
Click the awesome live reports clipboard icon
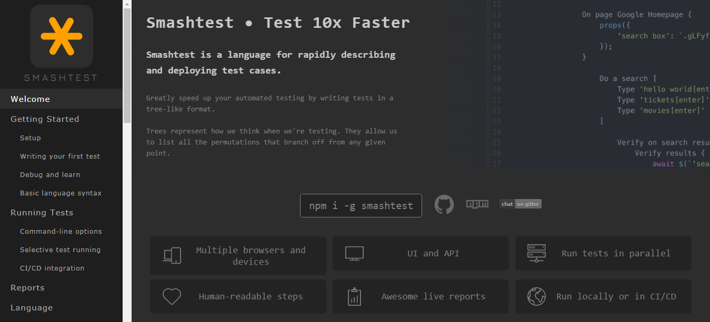pos(354,296)
